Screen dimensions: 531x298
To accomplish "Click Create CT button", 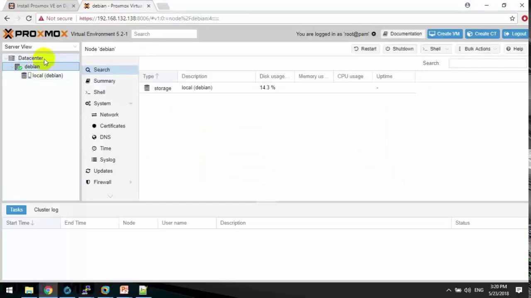I will click(x=481, y=34).
